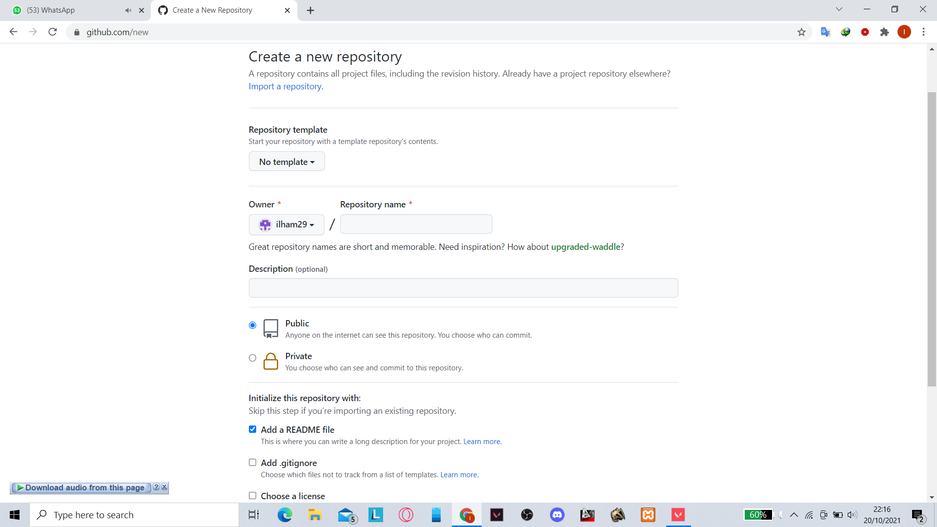The image size is (937, 527).
Task: Enable the Add .gitignore option
Action: [x=252, y=462]
